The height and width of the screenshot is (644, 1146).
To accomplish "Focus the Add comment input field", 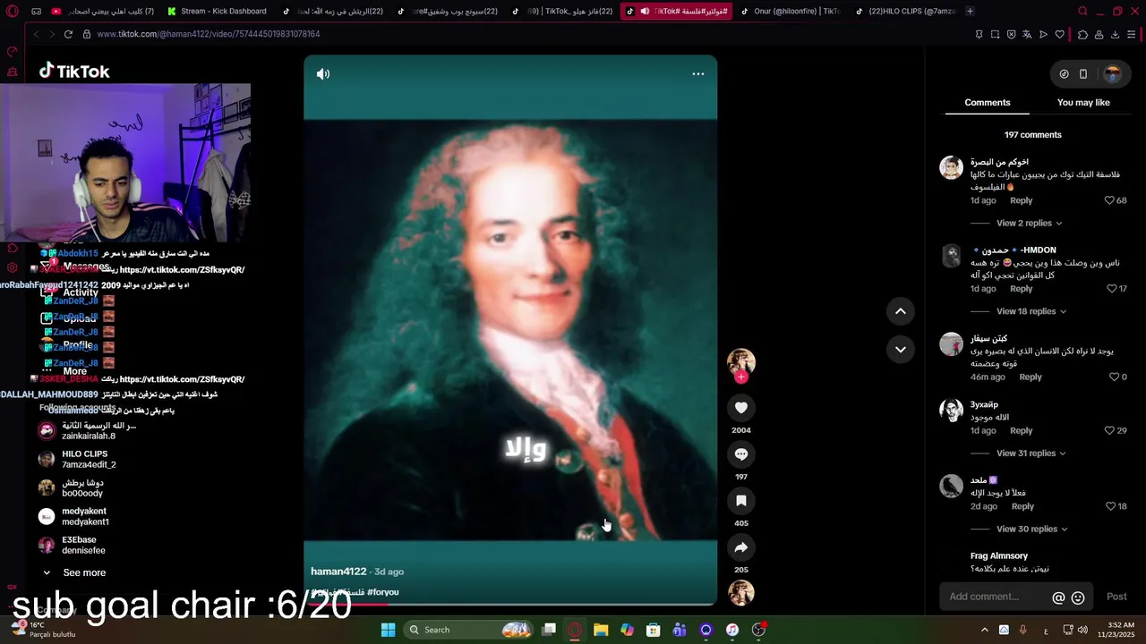I will [994, 597].
